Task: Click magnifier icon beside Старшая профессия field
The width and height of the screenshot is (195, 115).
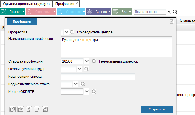Action: coord(94,61)
